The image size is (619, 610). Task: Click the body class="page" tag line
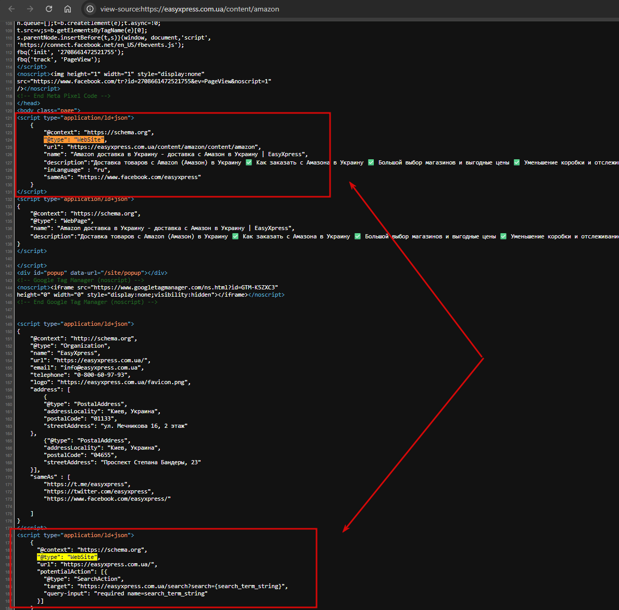[48, 110]
